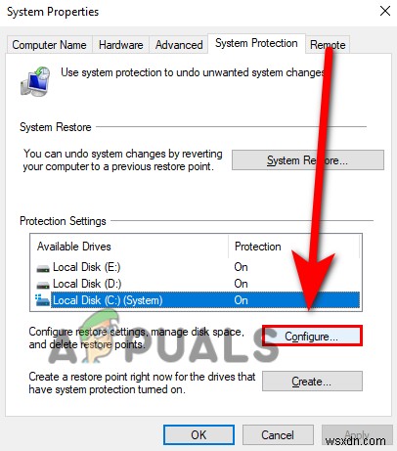This screenshot has height=451, width=397.
Task: Switch to the Remote tab
Action: 328,45
